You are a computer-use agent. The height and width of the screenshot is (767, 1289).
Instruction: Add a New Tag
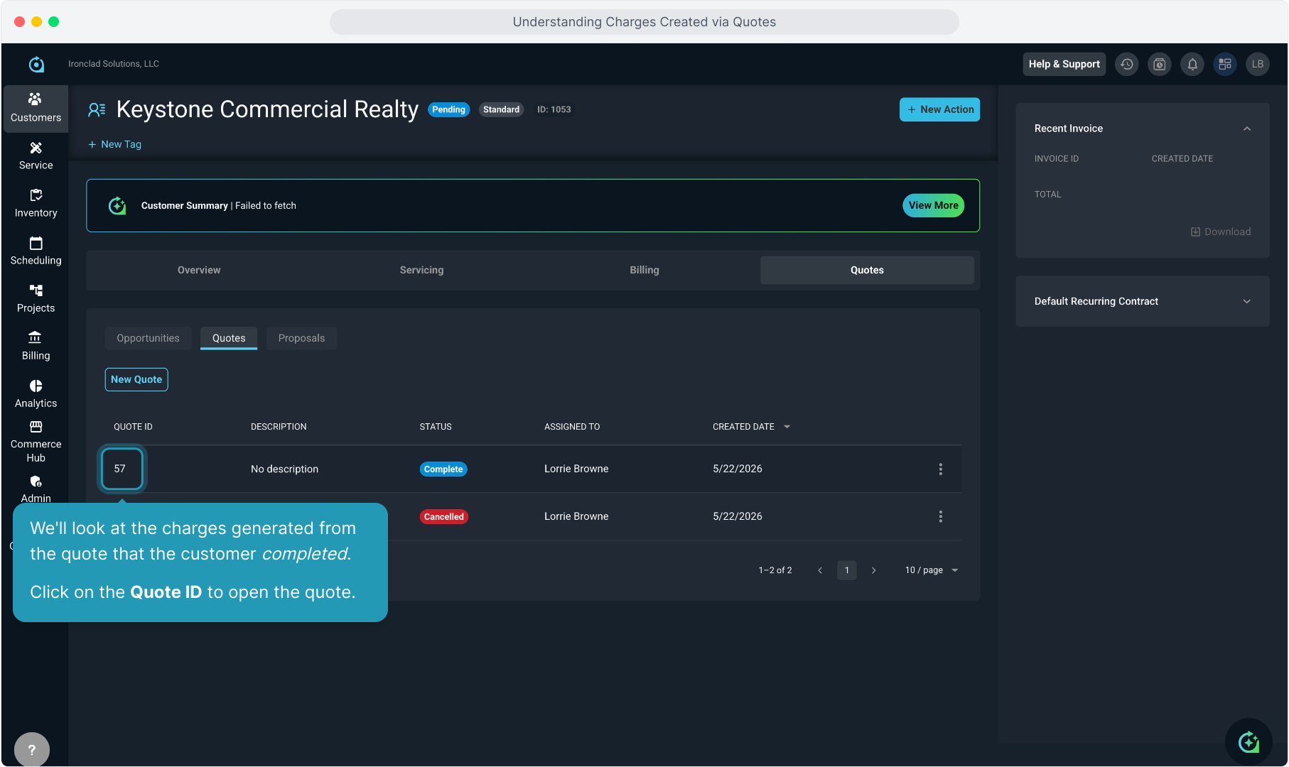click(x=114, y=144)
